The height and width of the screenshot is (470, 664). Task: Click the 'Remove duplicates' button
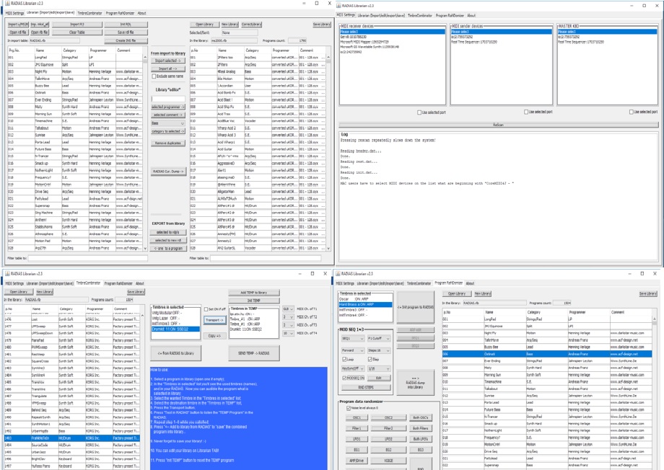point(168,143)
